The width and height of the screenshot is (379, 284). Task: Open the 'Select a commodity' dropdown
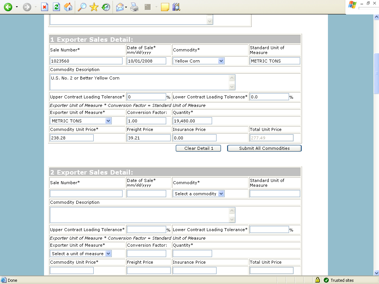[x=221, y=194]
